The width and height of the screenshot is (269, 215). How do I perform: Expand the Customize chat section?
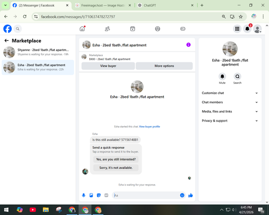[230, 93]
